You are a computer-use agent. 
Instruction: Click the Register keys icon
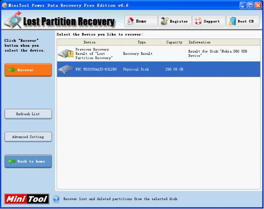pos(165,21)
